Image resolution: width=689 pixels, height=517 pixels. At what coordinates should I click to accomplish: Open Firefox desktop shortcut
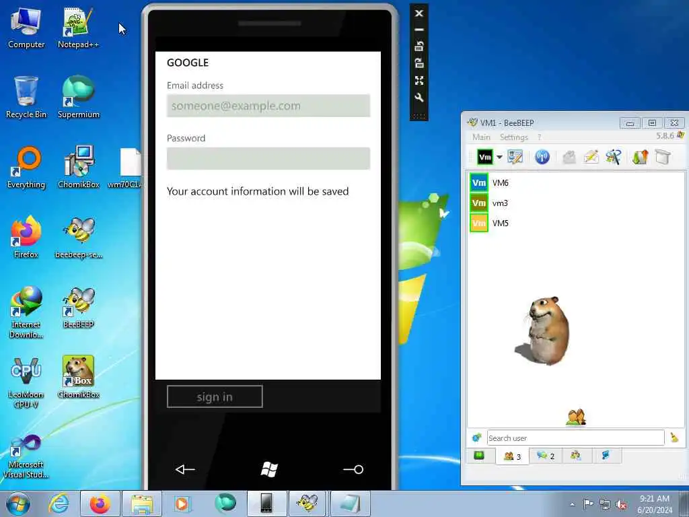coord(26,238)
